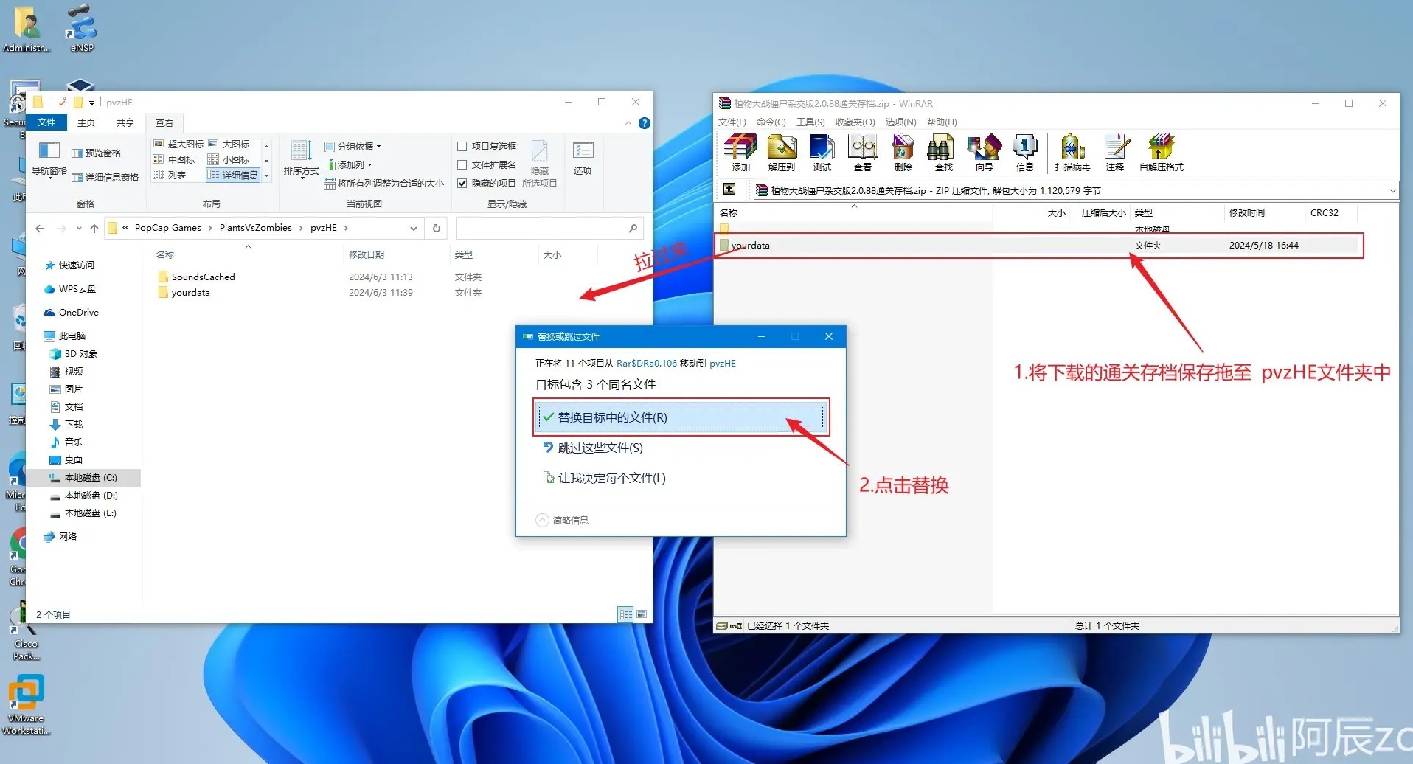Click the Explorer help question mark icon
Image resolution: width=1413 pixels, height=764 pixels.
pyautogui.click(x=645, y=123)
